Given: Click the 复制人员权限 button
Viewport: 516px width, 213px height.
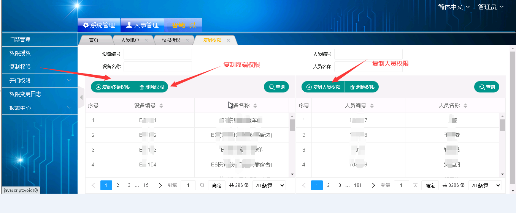Looking at the screenshot, I should (x=323, y=87).
